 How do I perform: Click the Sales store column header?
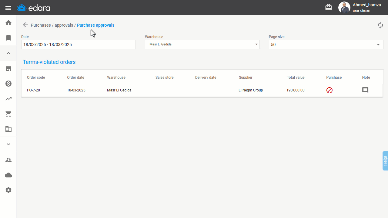click(164, 78)
